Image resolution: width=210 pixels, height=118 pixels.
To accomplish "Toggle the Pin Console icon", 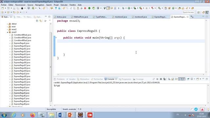I will (188, 79).
